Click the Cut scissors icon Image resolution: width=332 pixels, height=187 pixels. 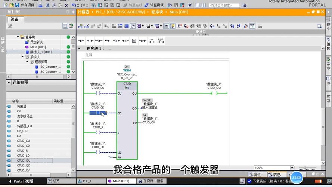pos(48,5)
